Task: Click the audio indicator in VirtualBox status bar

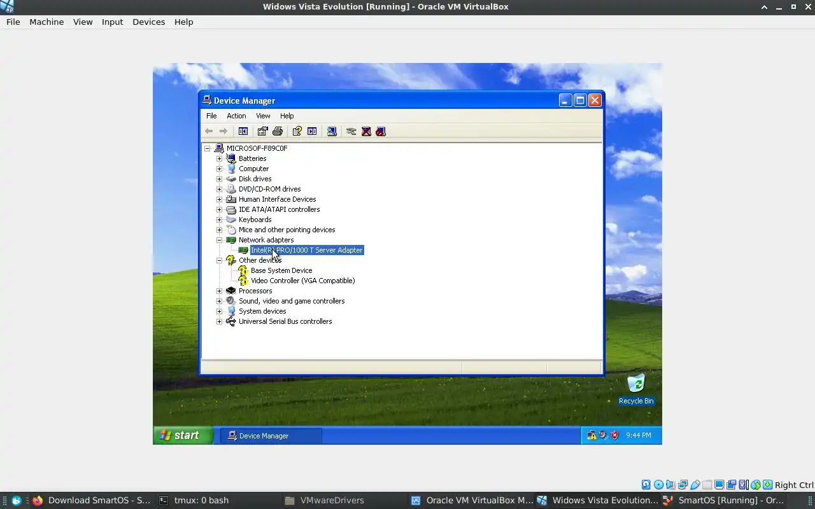Action: (670, 485)
